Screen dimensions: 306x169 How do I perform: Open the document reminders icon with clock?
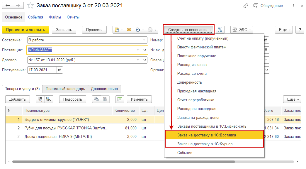[117, 30]
